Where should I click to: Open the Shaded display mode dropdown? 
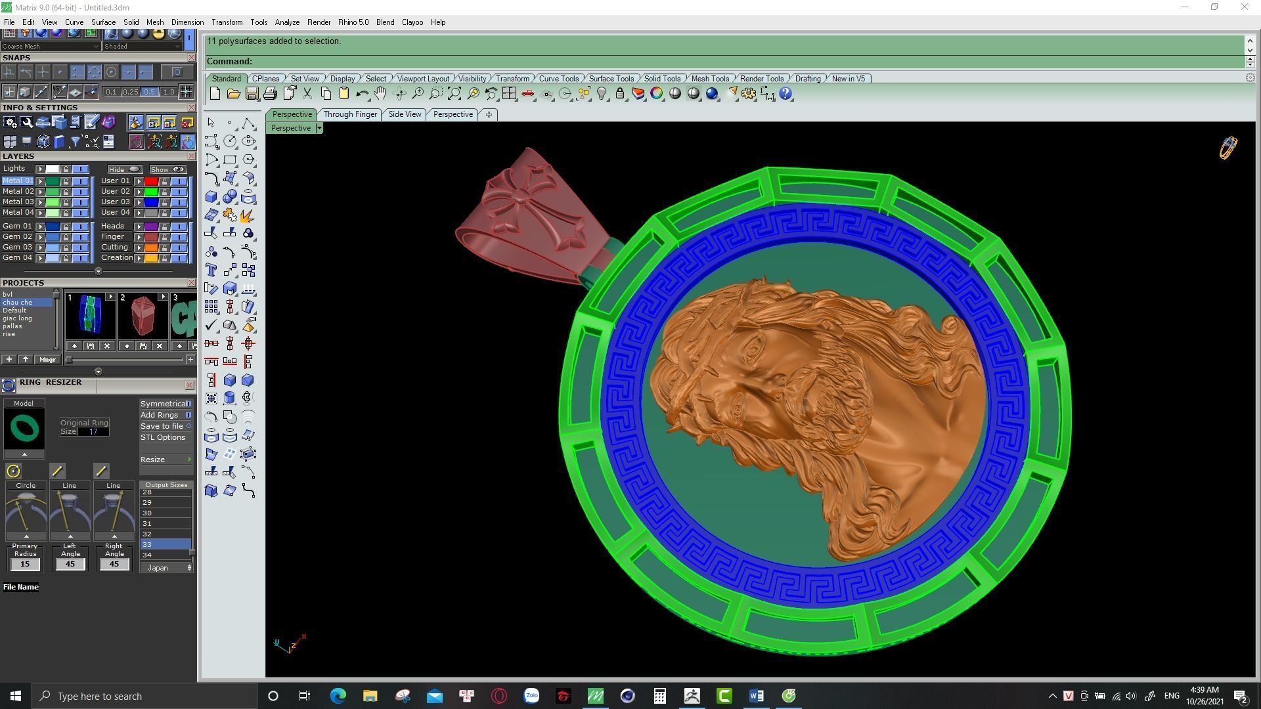coord(142,47)
